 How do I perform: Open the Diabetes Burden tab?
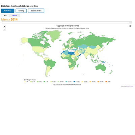pos(36,11)
